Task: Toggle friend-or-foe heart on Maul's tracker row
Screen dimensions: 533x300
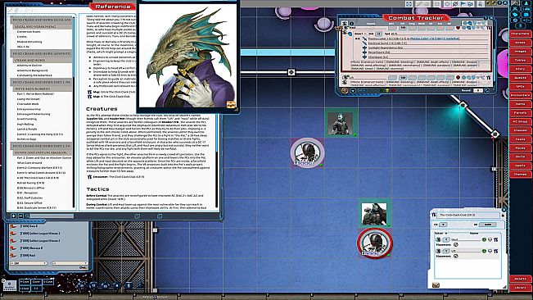Action: (458, 28)
